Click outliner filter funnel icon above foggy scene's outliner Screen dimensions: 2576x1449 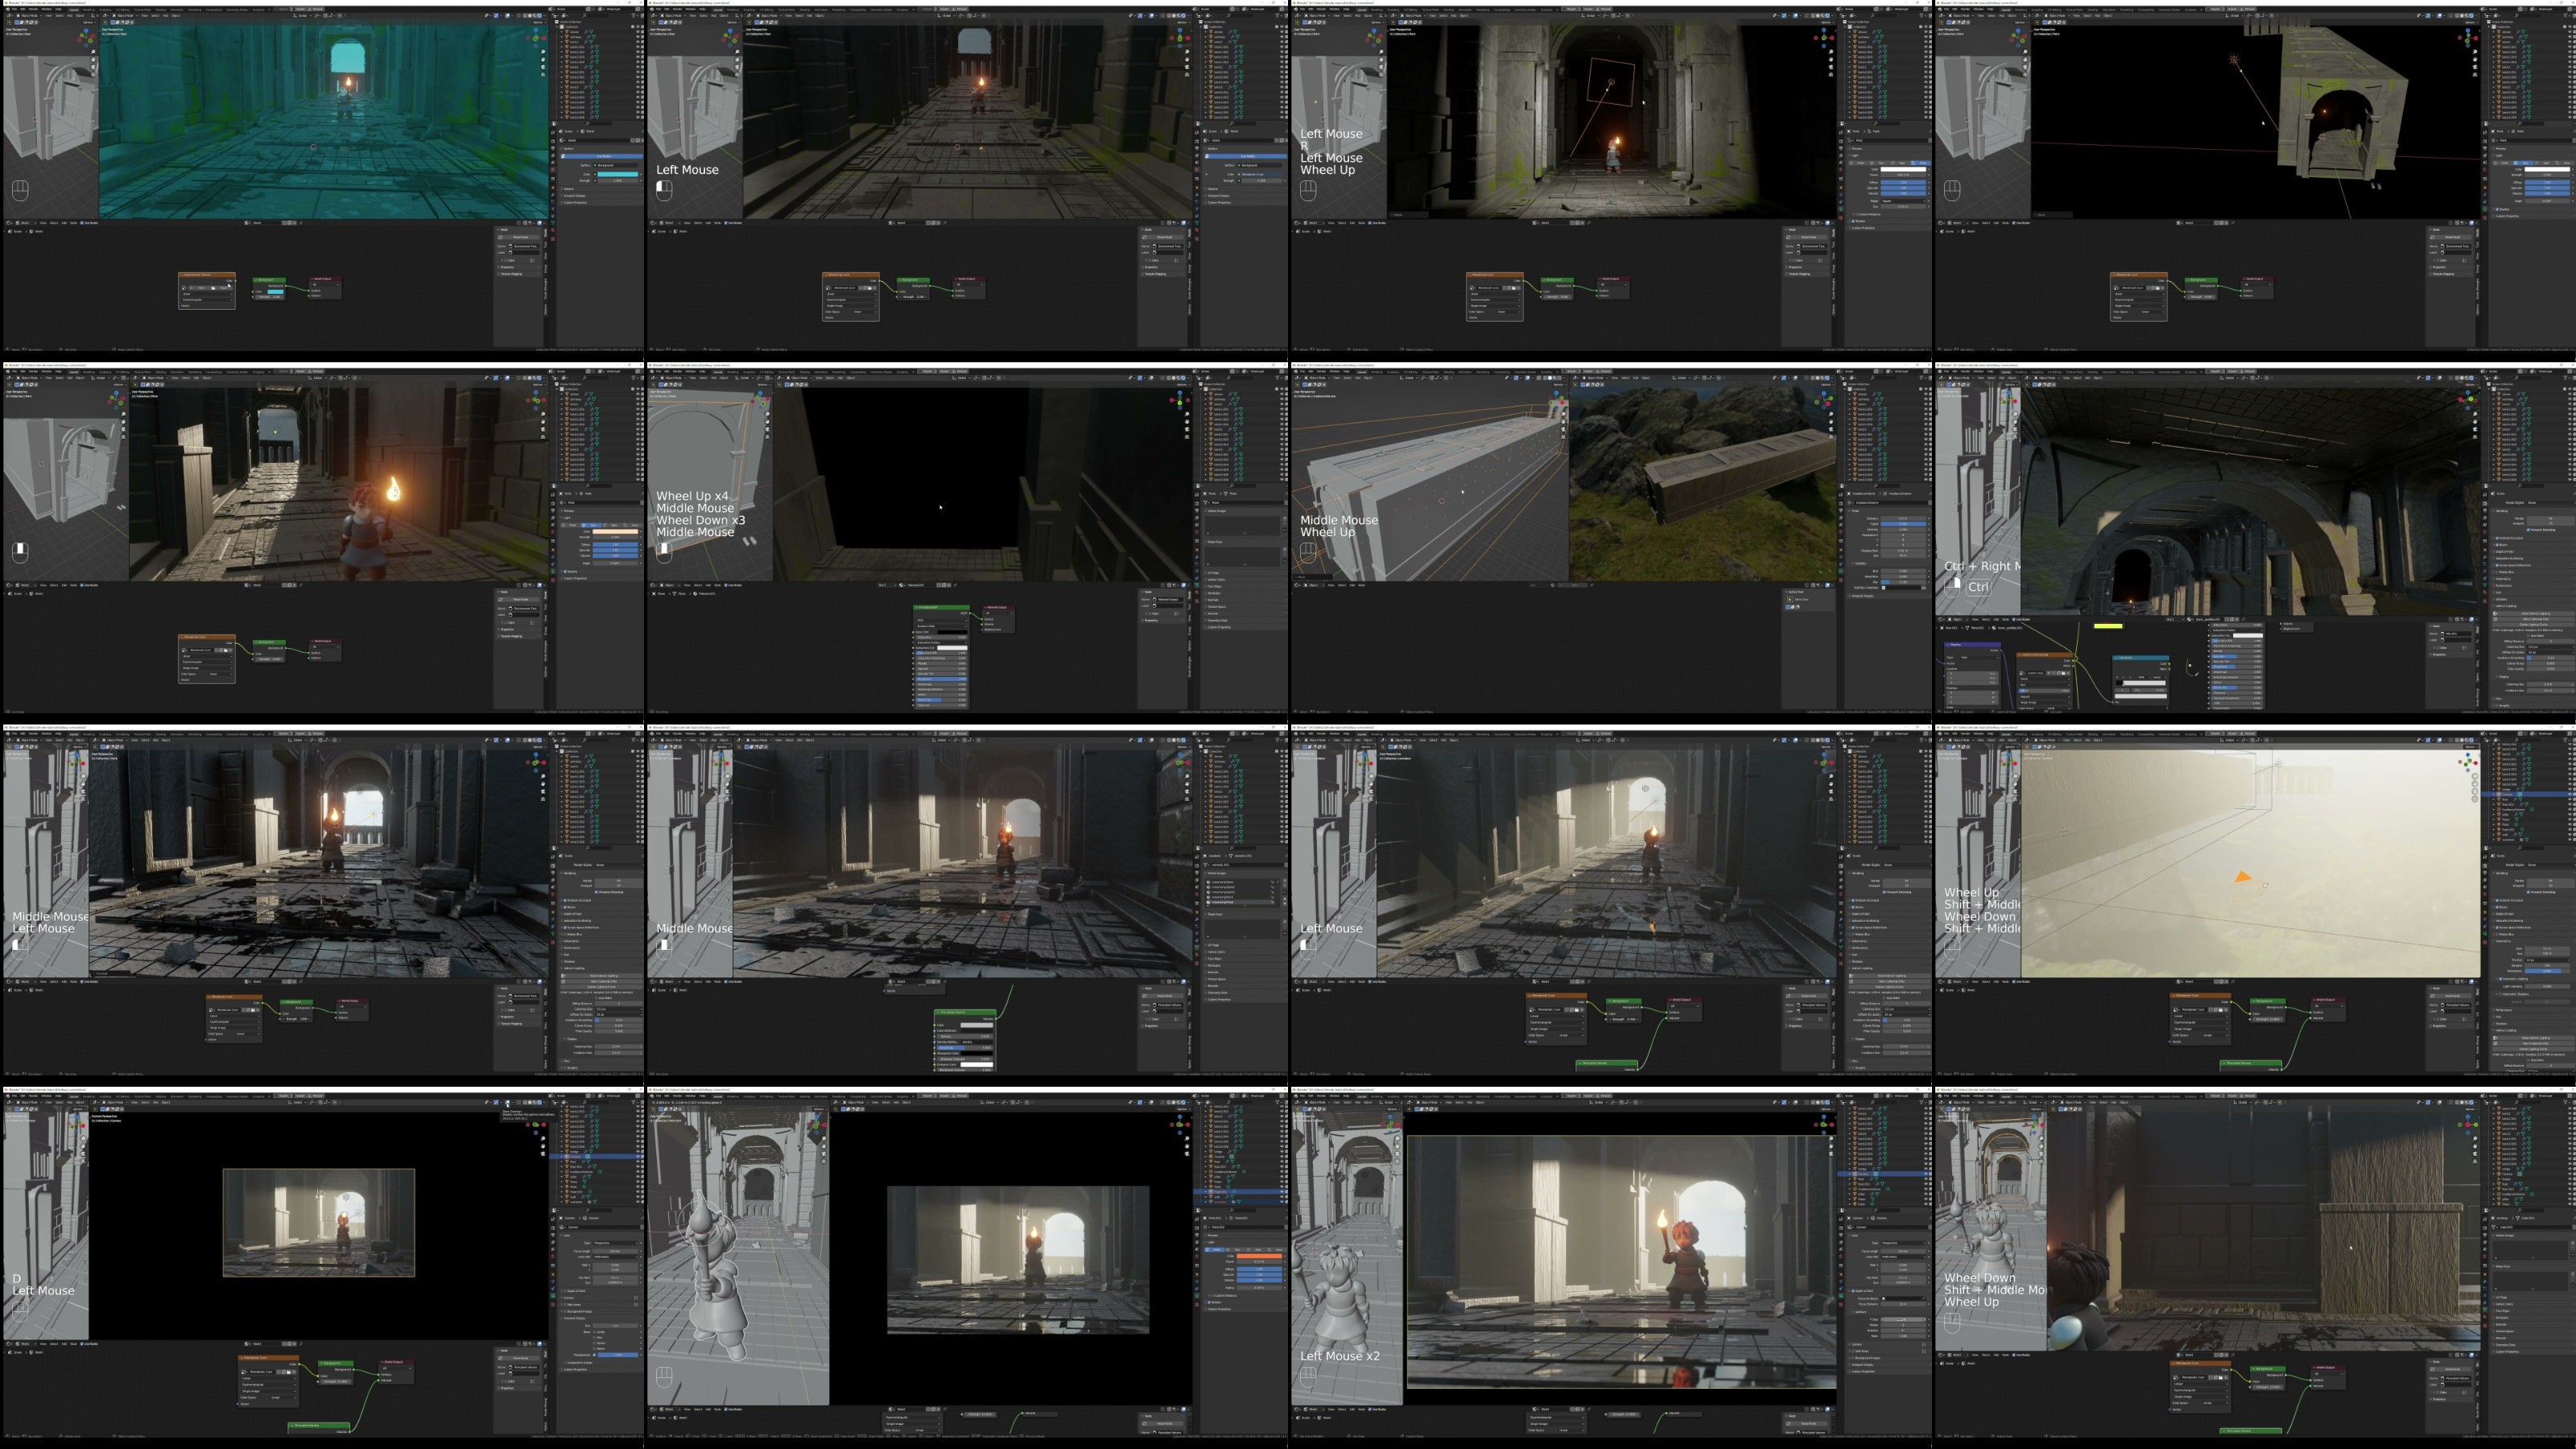click(x=2565, y=740)
